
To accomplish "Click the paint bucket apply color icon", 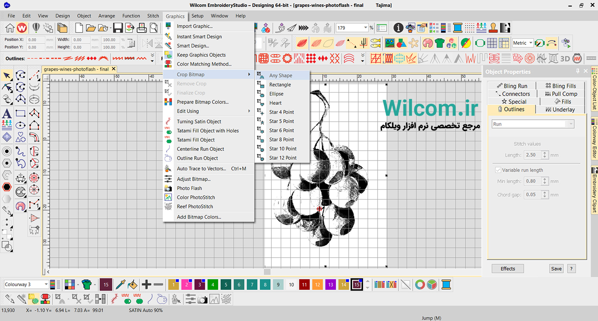I will coord(133,284).
